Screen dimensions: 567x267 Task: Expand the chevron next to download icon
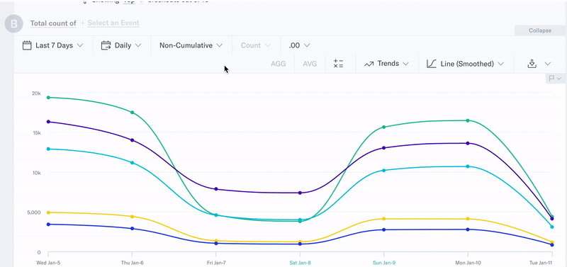point(548,64)
